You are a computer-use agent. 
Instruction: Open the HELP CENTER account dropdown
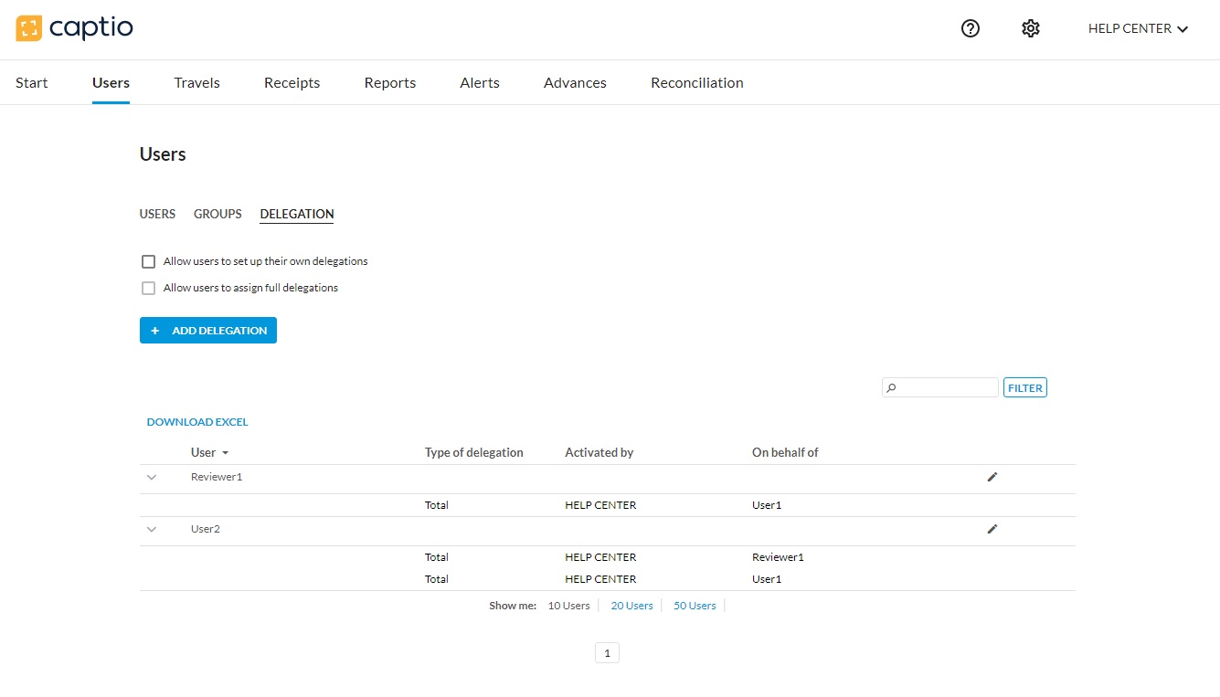click(x=1138, y=28)
